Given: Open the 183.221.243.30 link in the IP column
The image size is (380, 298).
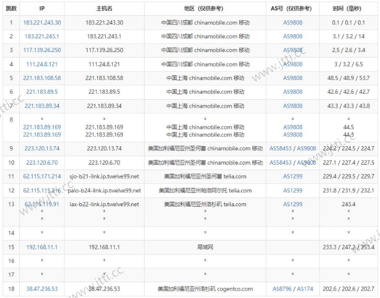Looking at the screenshot, I should pyautogui.click(x=42, y=22).
